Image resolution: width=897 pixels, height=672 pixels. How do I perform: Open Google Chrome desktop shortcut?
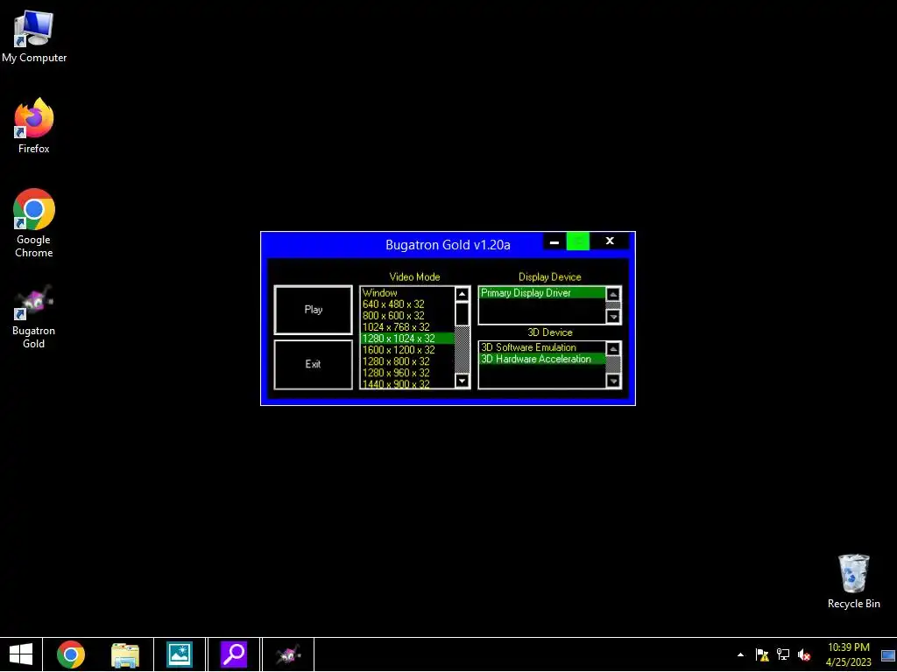[x=34, y=223]
